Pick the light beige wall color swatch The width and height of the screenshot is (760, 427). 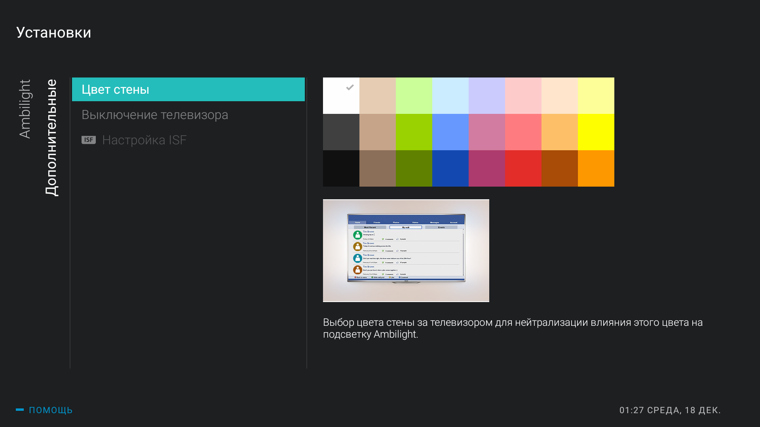pos(377,96)
